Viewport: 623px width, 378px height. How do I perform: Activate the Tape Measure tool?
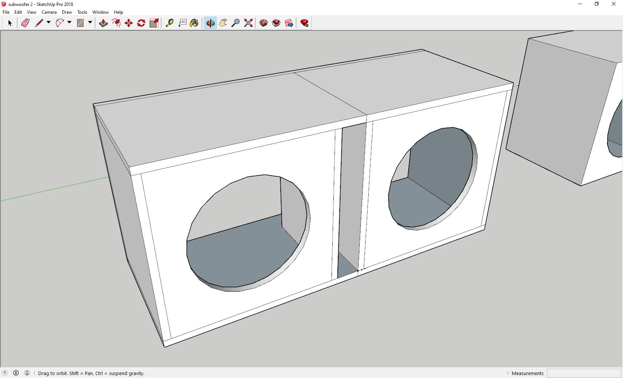(x=169, y=23)
